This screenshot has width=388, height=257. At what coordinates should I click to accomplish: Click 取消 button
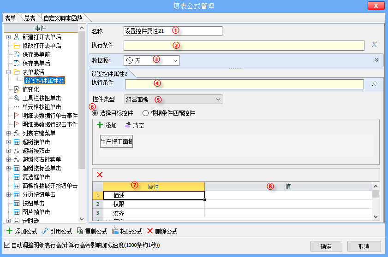(x=364, y=246)
